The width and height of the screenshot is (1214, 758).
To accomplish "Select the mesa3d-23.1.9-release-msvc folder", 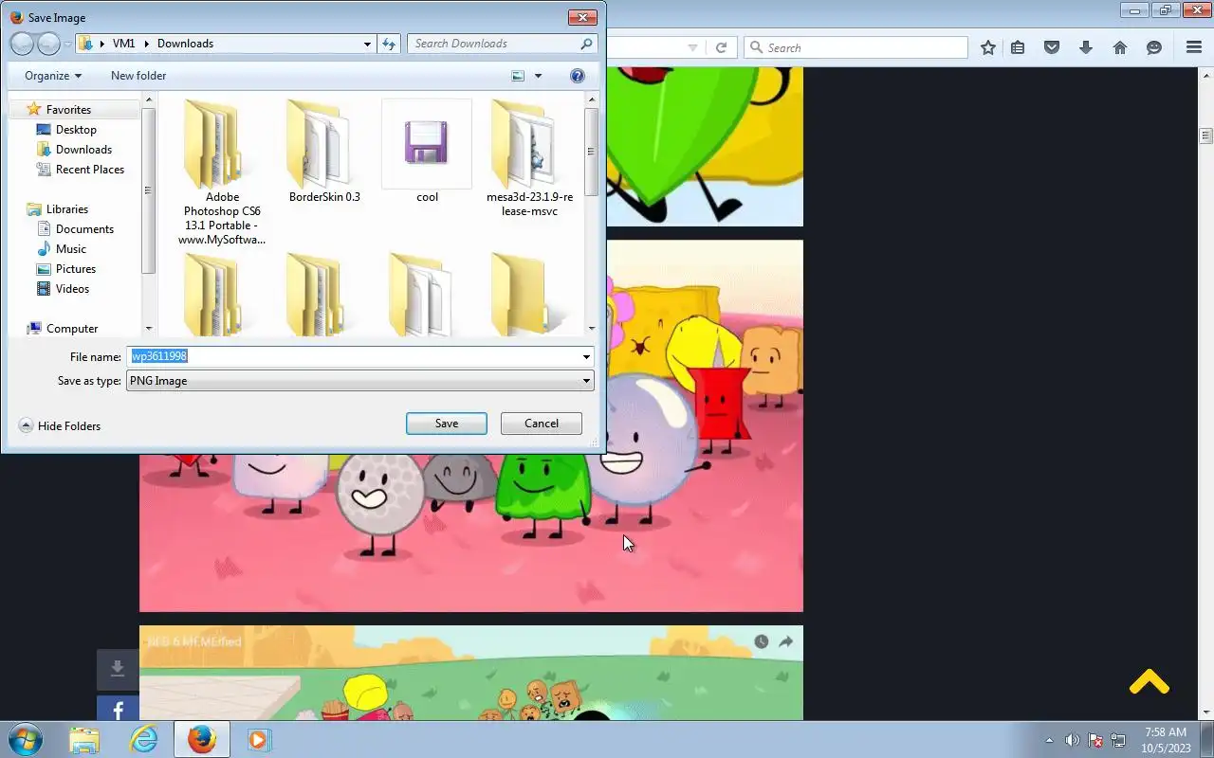I will click(529, 157).
